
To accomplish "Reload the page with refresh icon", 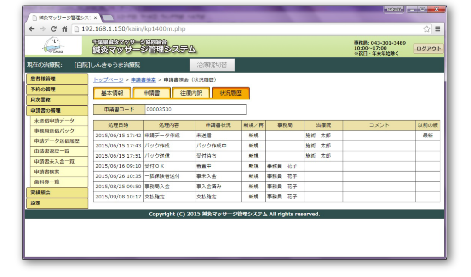I will tap(53, 29).
